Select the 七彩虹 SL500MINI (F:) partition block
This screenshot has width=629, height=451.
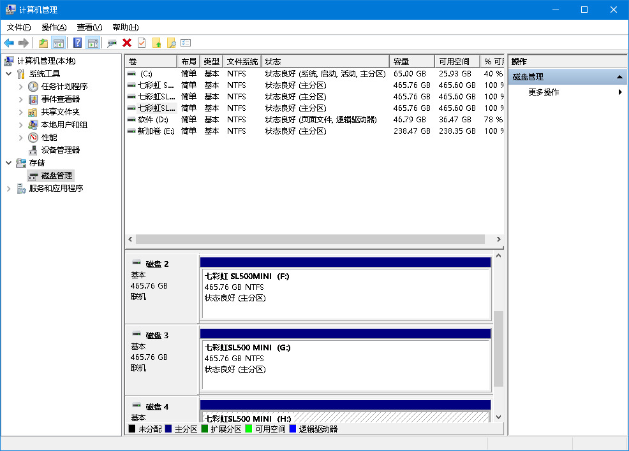tap(345, 294)
